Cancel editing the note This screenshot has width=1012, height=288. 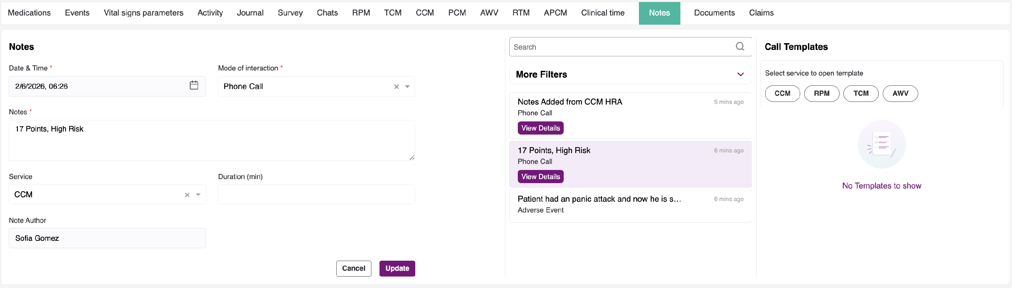coord(353,268)
